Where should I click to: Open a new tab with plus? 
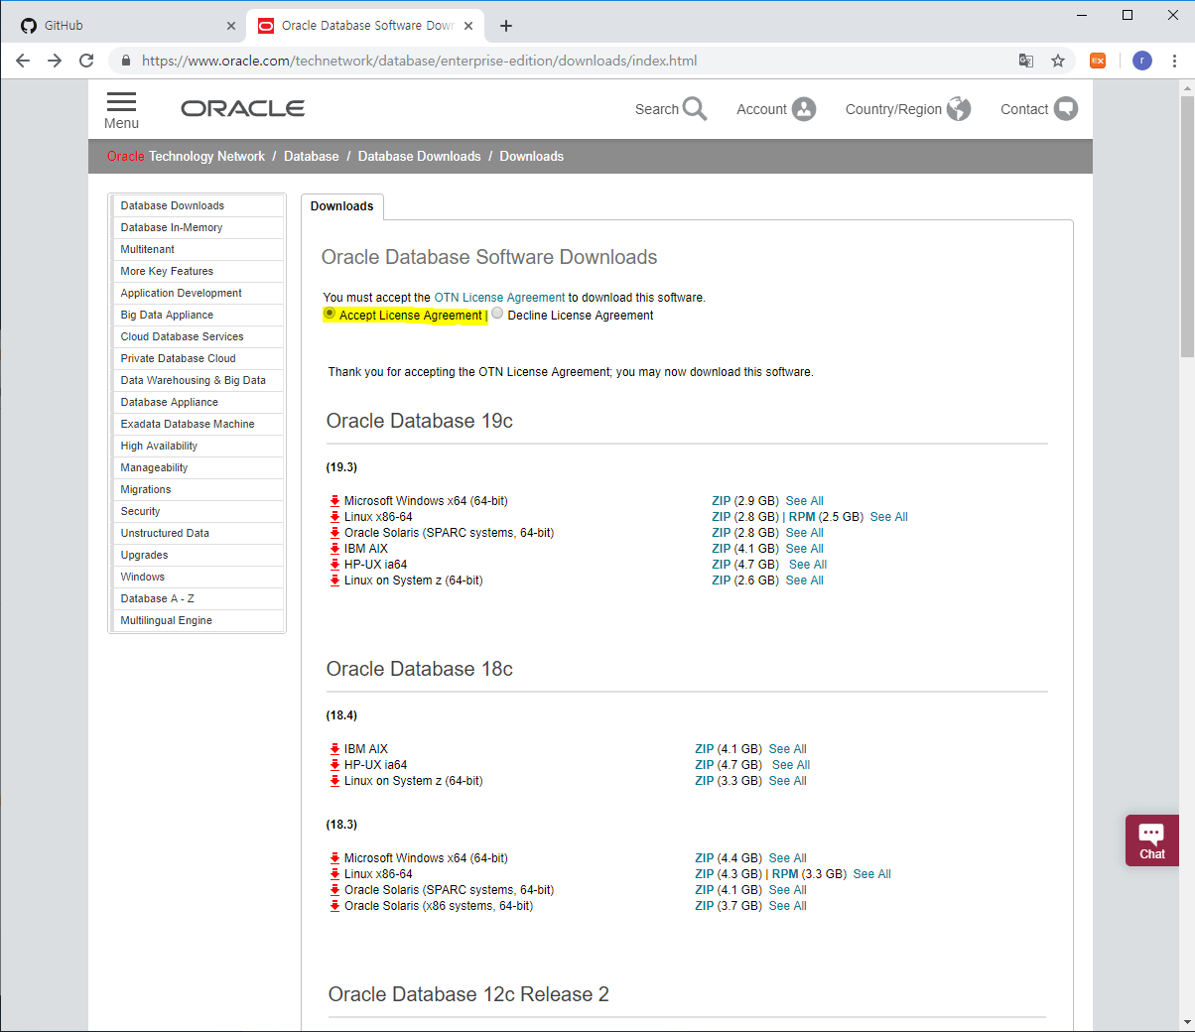click(x=506, y=26)
